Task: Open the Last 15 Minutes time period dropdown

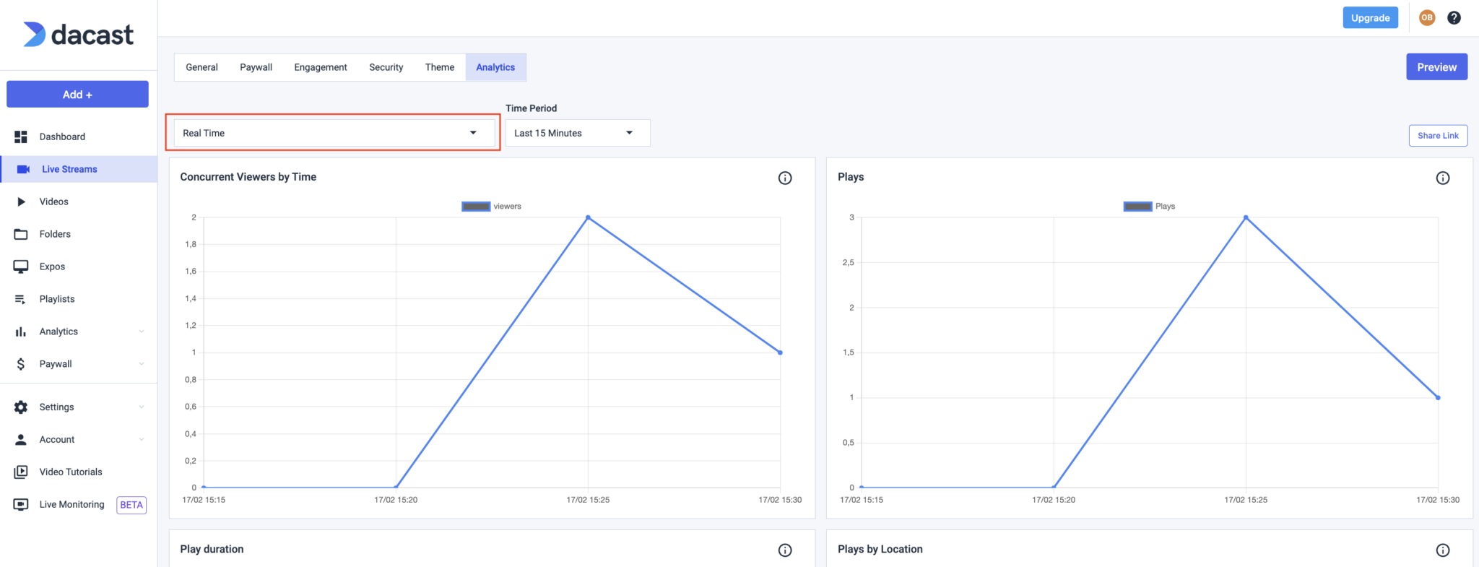Action: pyautogui.click(x=577, y=133)
